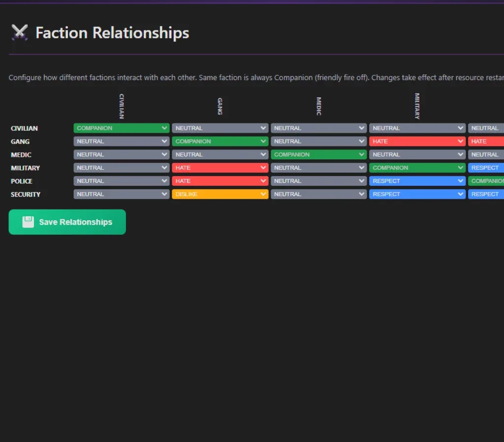
Task: Click the POLICE row label
Action: coord(22,181)
